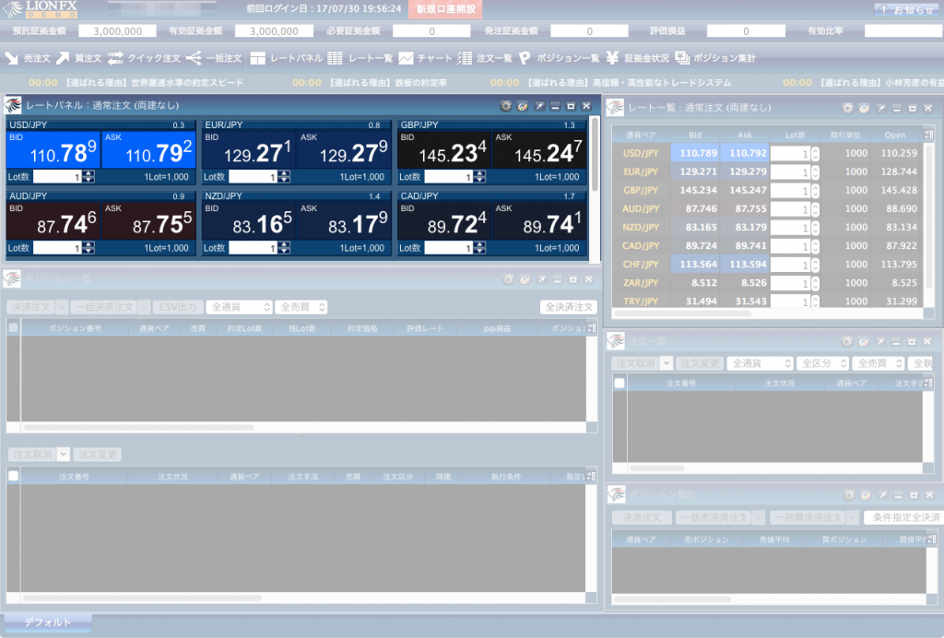The image size is (944, 638).
Task: Click palette icon in ポジション一覧 window header
Action: [x=525, y=279]
